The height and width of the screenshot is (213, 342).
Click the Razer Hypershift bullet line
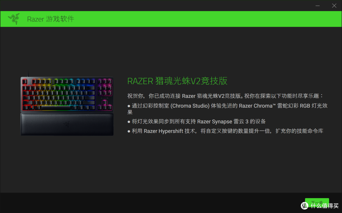pyautogui.click(x=225, y=131)
